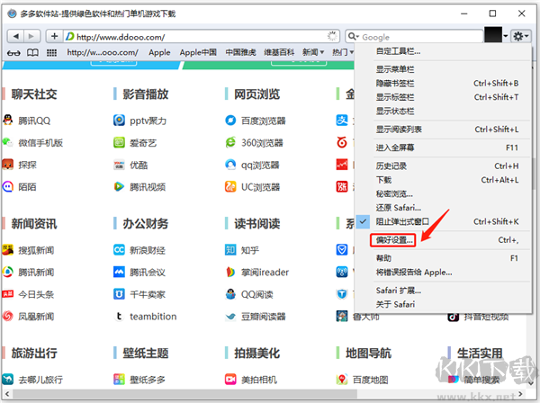The image size is (540, 403).
Task: Click the 今日头条 icon
Action: tap(7, 294)
